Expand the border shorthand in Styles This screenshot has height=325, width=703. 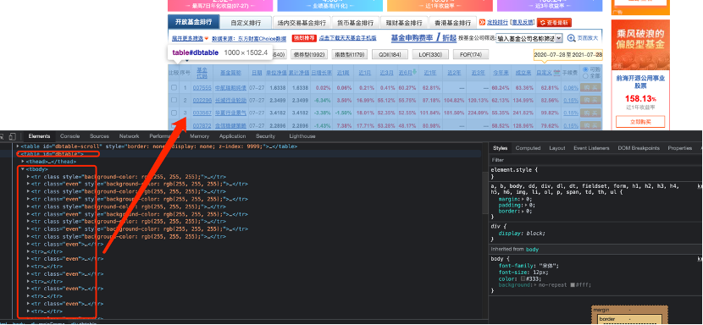point(523,211)
